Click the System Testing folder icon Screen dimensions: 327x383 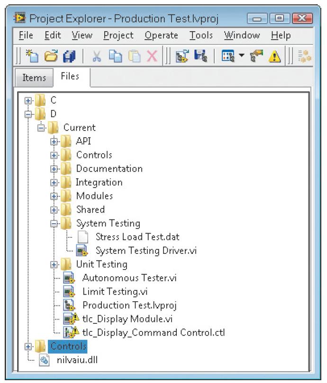point(66,223)
